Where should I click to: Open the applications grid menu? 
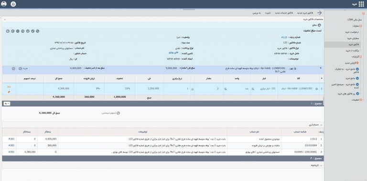click(x=361, y=4)
